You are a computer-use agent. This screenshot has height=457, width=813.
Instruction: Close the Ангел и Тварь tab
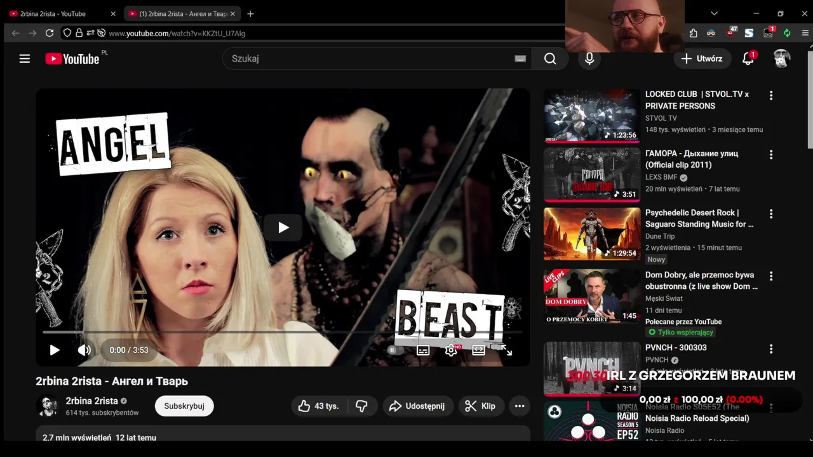pyautogui.click(x=232, y=13)
